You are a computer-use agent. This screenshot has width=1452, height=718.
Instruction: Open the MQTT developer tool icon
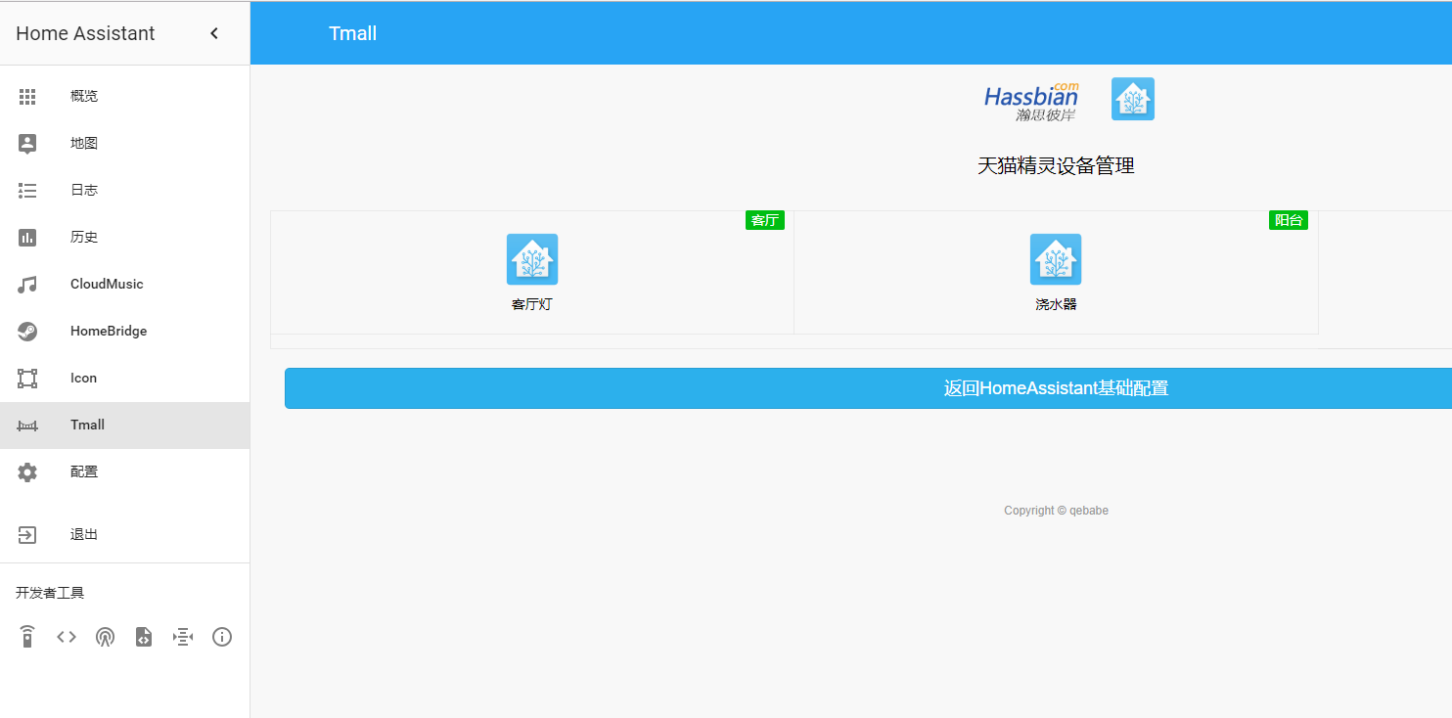pos(183,637)
